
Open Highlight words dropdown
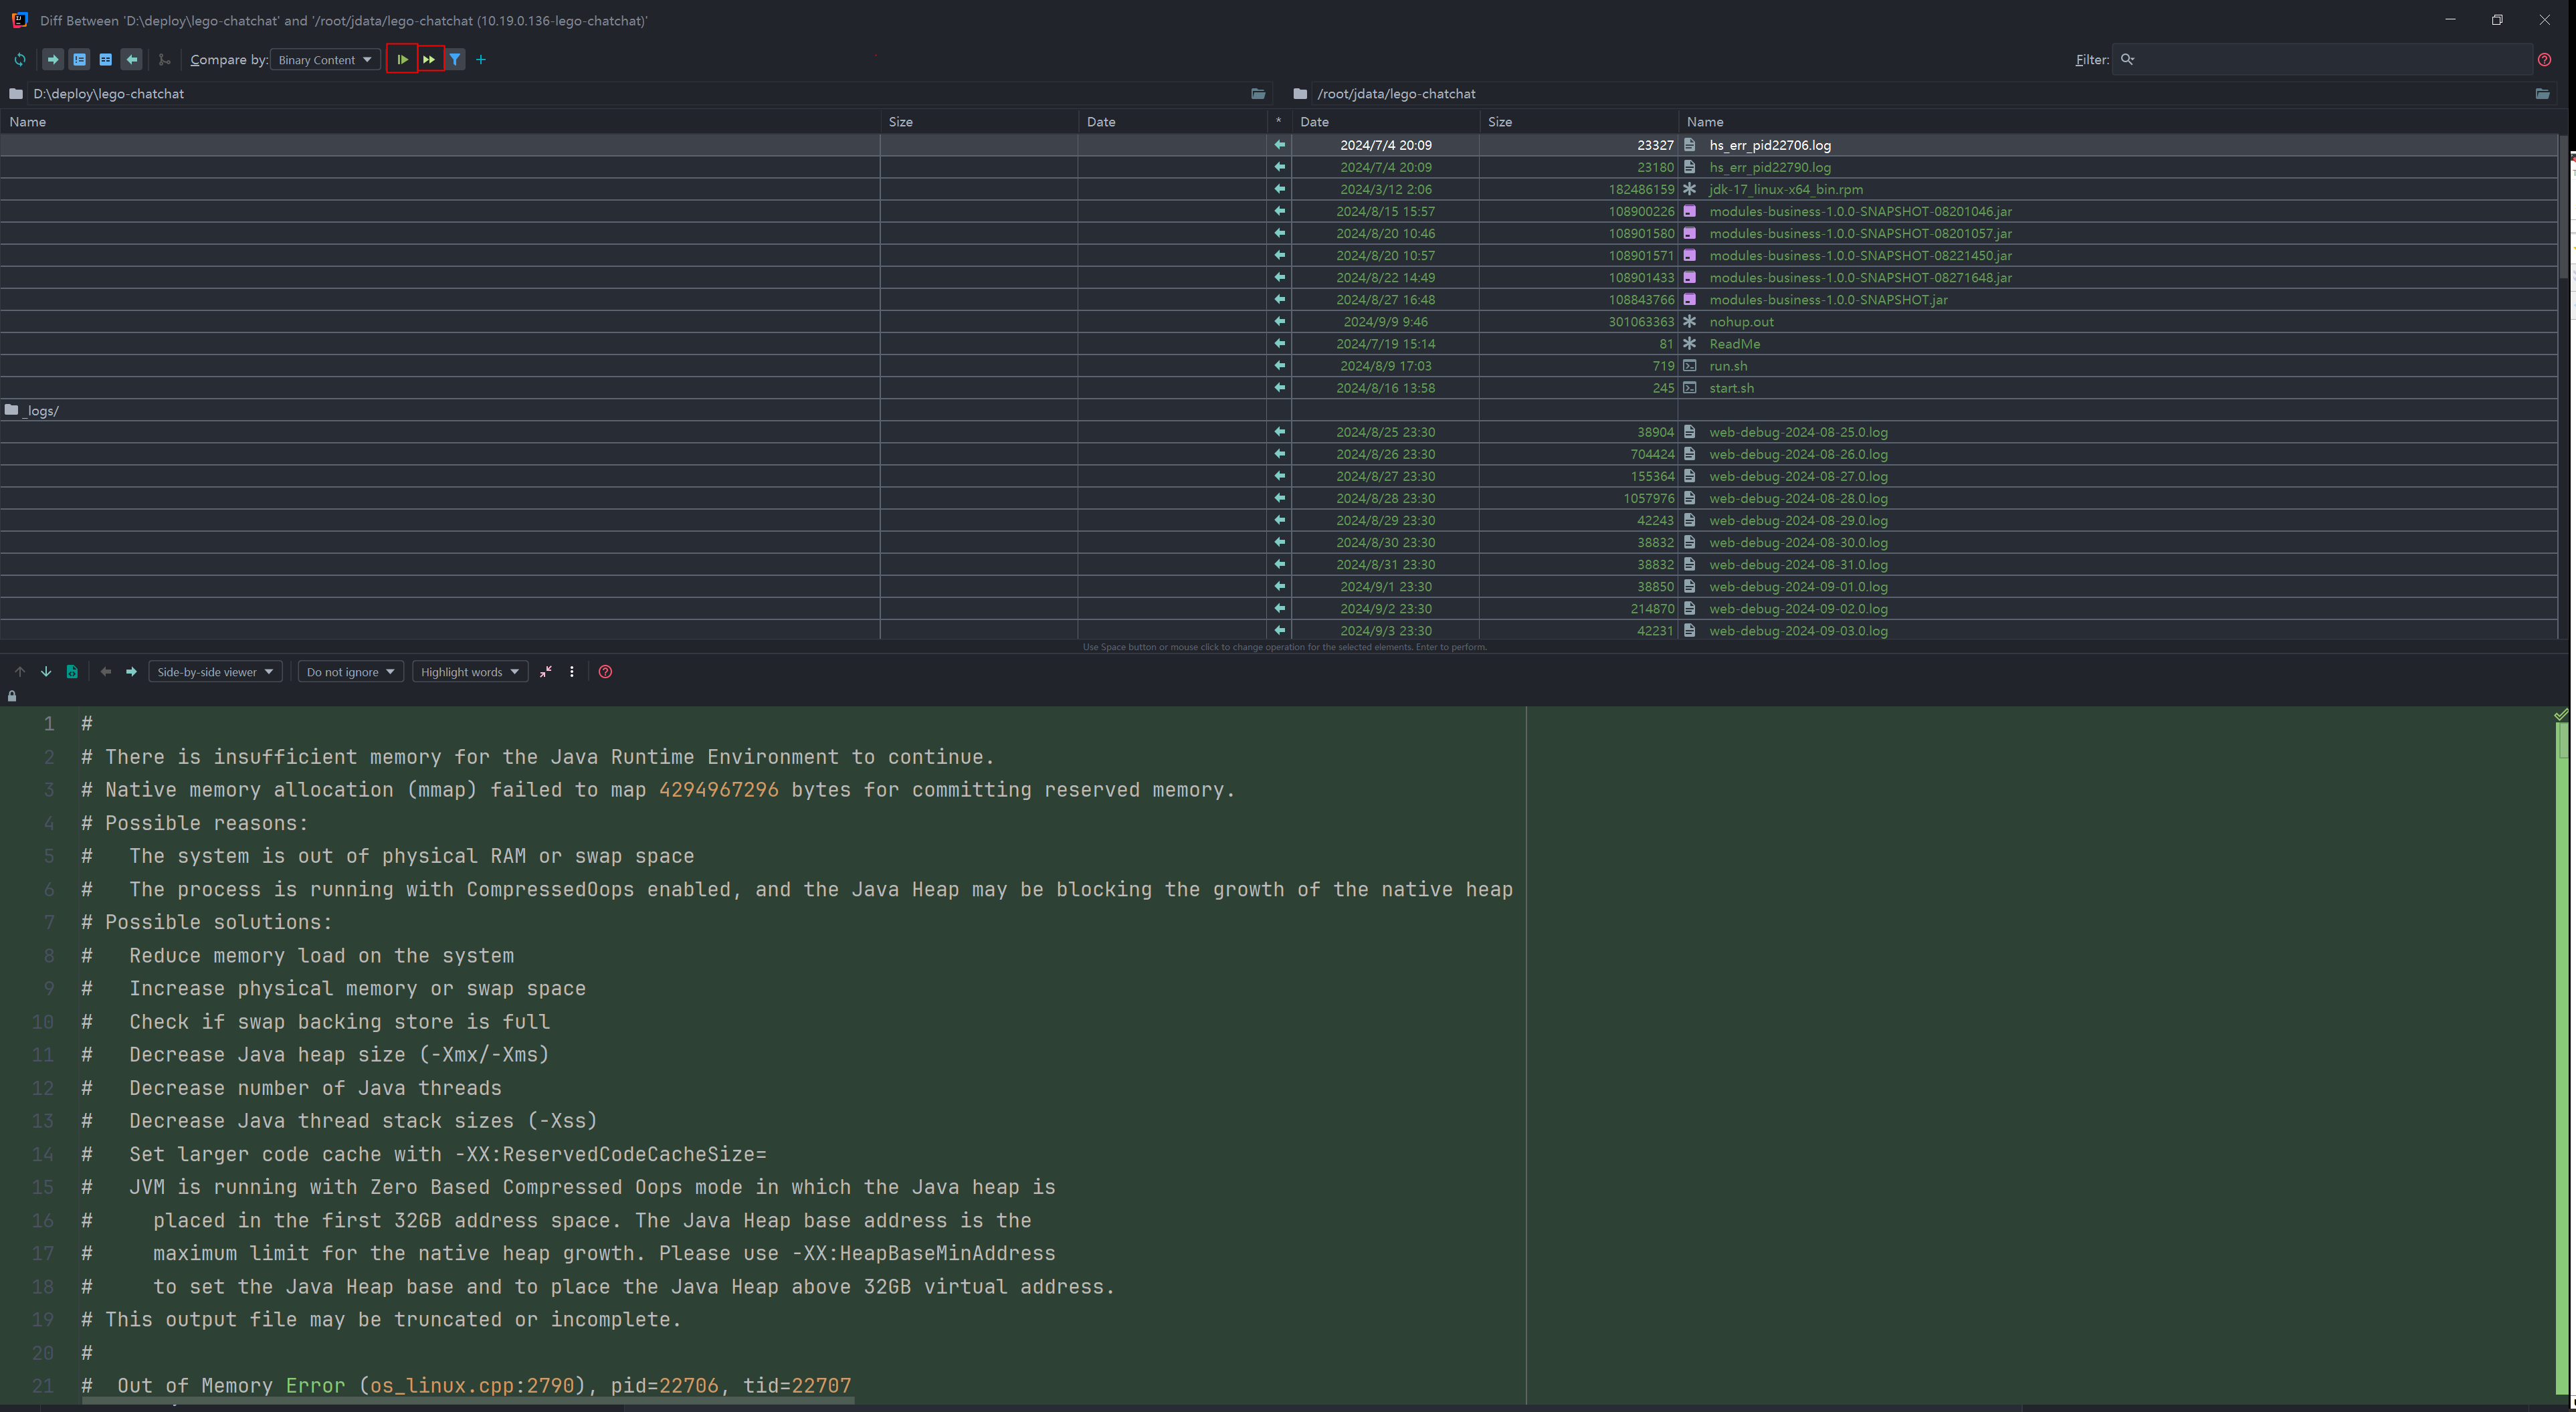(470, 672)
